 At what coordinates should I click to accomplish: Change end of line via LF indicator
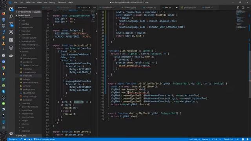(x=220, y=139)
